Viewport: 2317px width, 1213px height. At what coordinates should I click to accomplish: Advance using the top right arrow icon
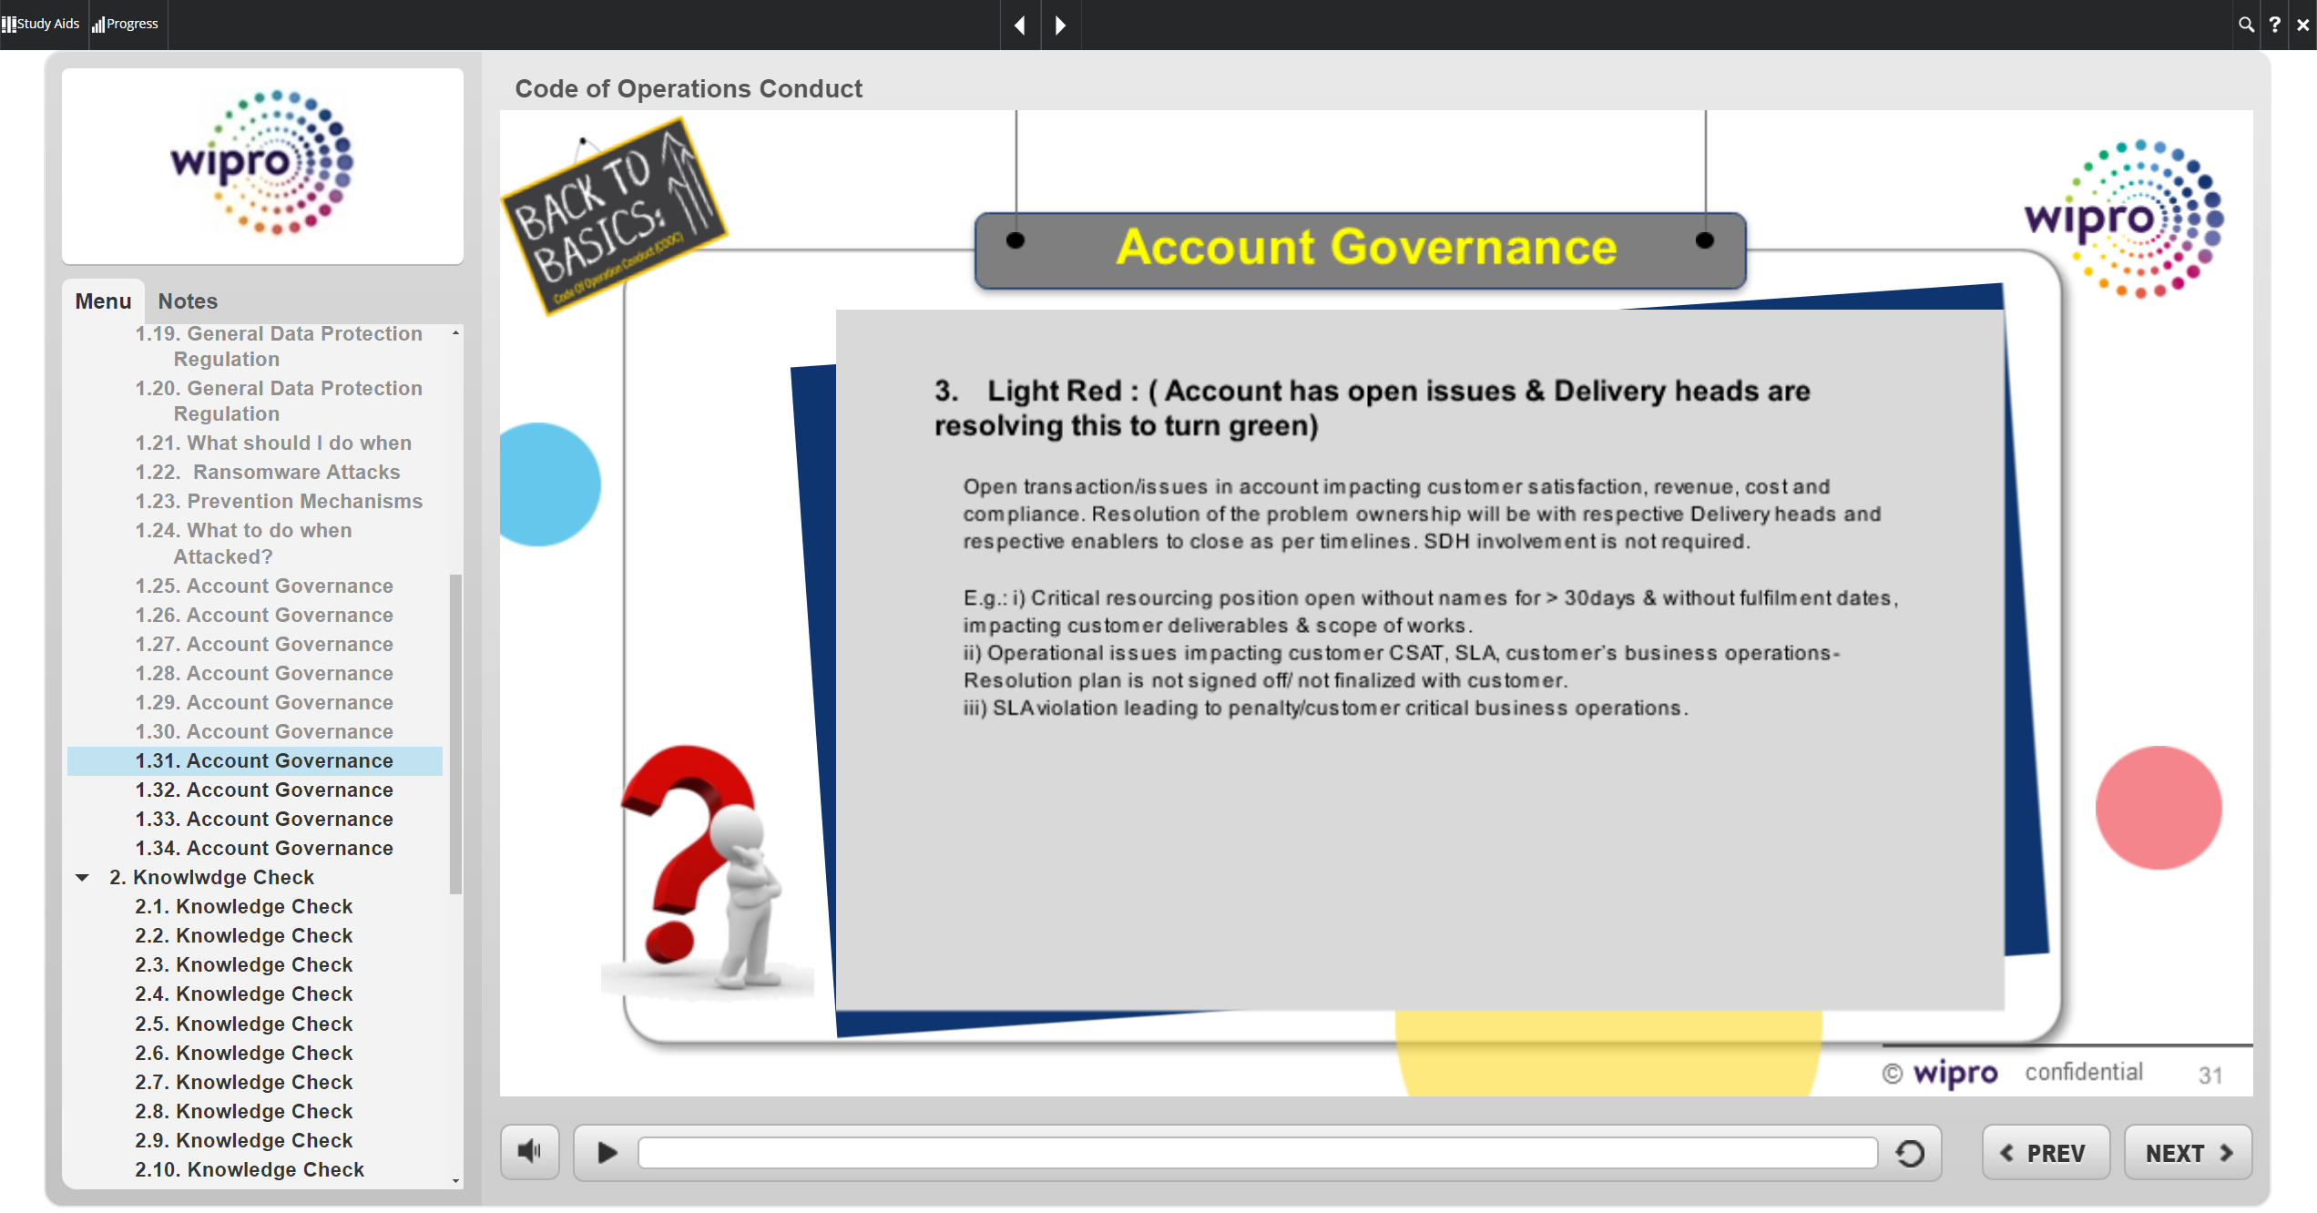[1060, 25]
